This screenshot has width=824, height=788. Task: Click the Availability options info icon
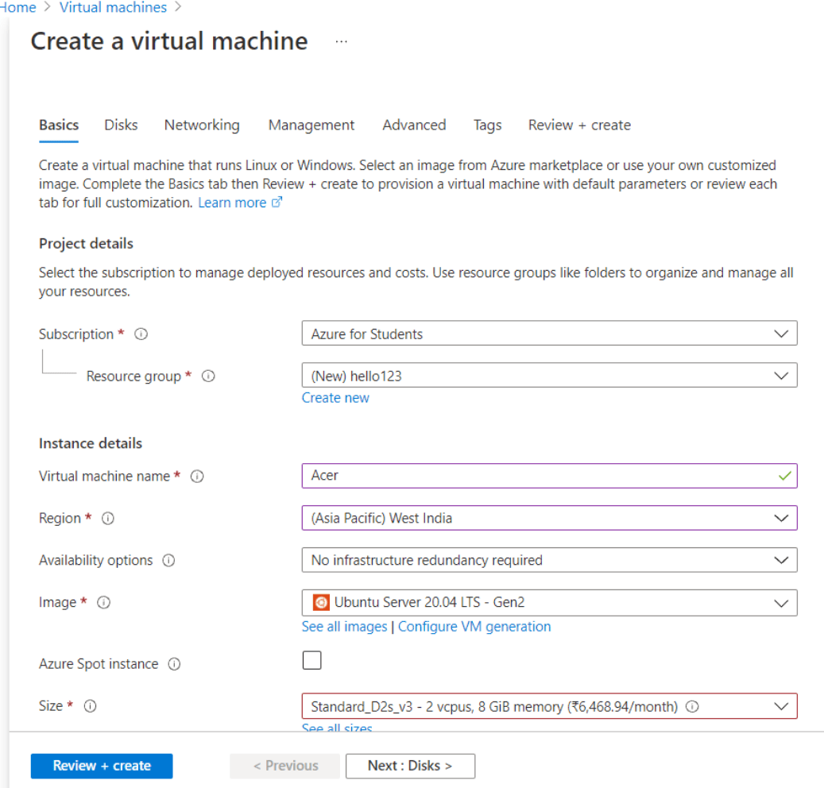[168, 561]
